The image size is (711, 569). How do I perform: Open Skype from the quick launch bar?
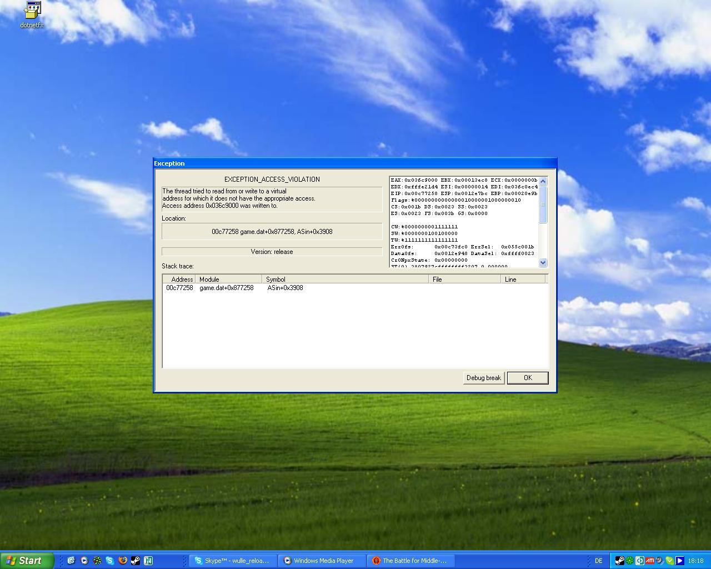coord(109,561)
